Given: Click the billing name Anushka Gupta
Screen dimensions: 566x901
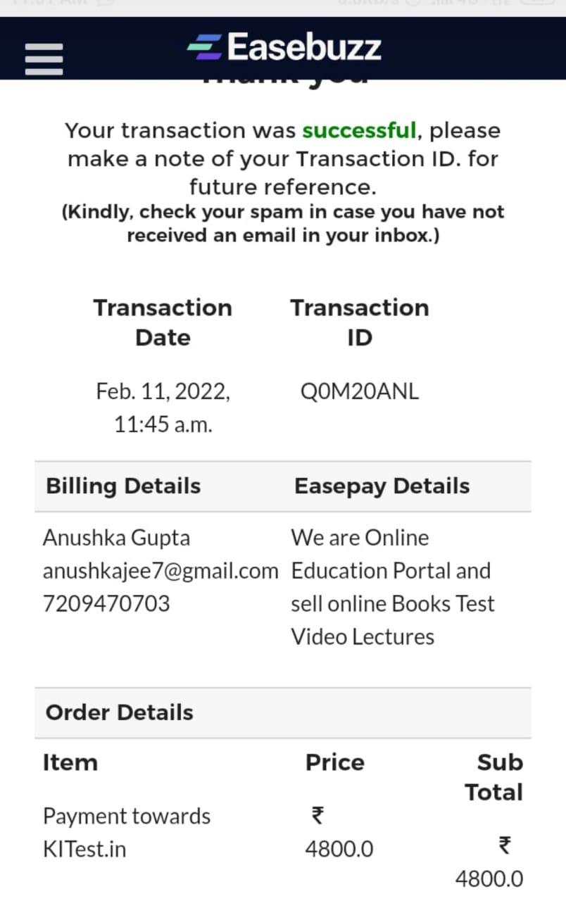Looking at the screenshot, I should point(116,538).
